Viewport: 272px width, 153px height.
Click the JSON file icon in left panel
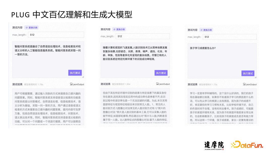[x=71, y=84]
